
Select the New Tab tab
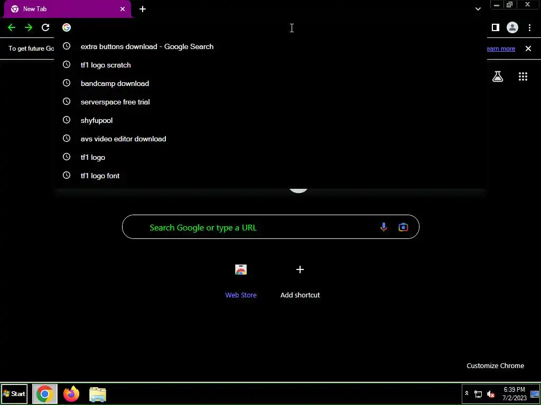click(x=68, y=9)
